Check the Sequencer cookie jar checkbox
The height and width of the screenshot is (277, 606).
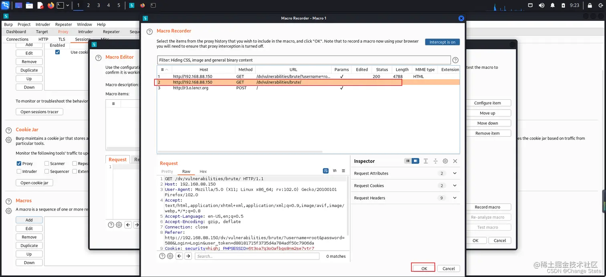[47, 171]
